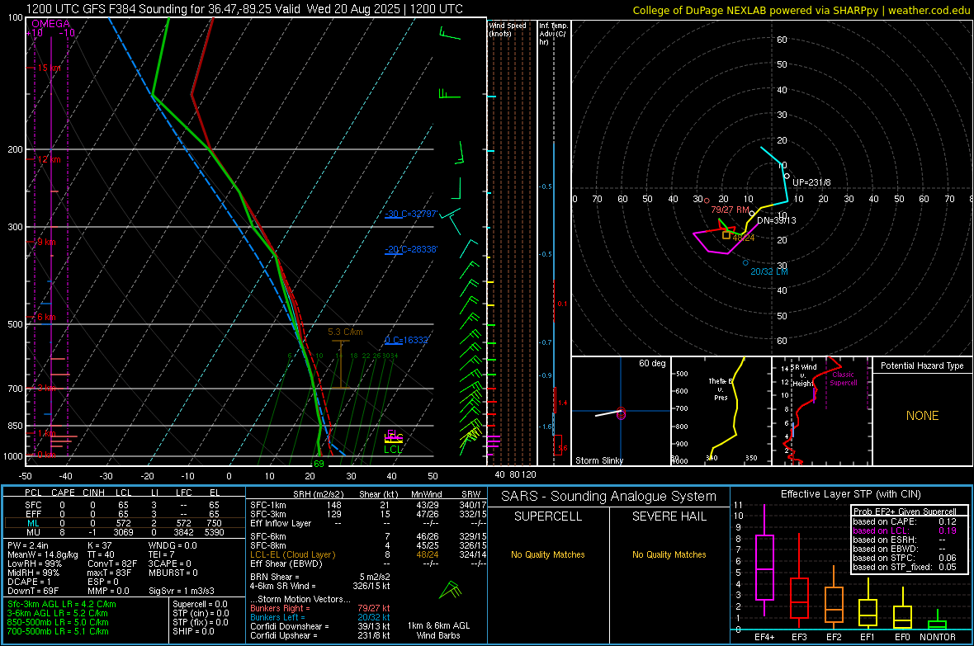Click the DN=39/13 hodograph label
This screenshot has width=974, height=646.
click(776, 220)
